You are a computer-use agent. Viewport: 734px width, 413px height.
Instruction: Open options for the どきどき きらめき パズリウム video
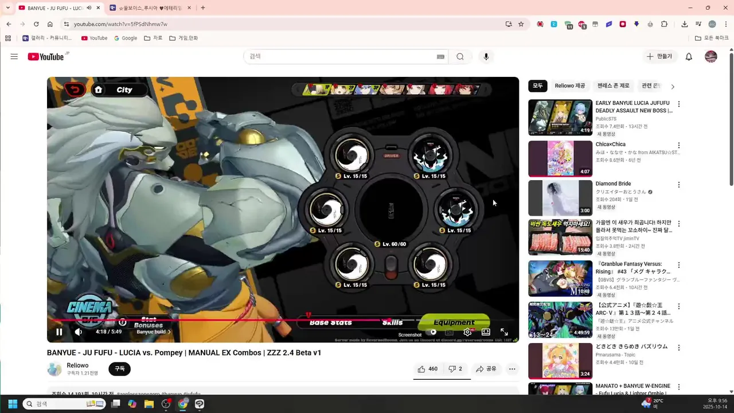[679, 347]
